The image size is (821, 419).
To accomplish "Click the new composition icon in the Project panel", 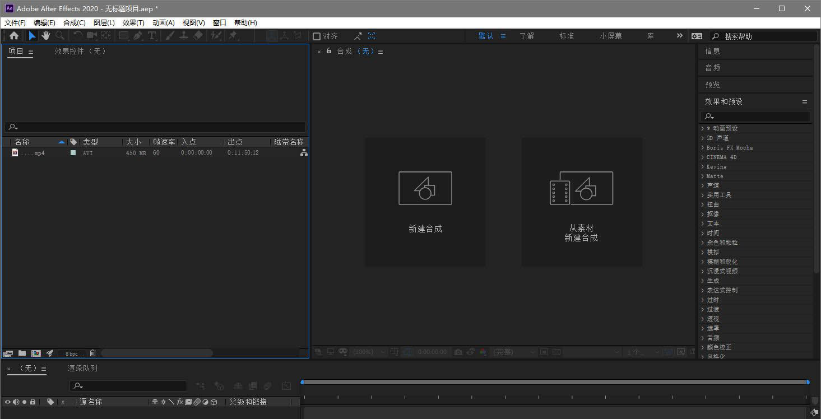I will (36, 353).
